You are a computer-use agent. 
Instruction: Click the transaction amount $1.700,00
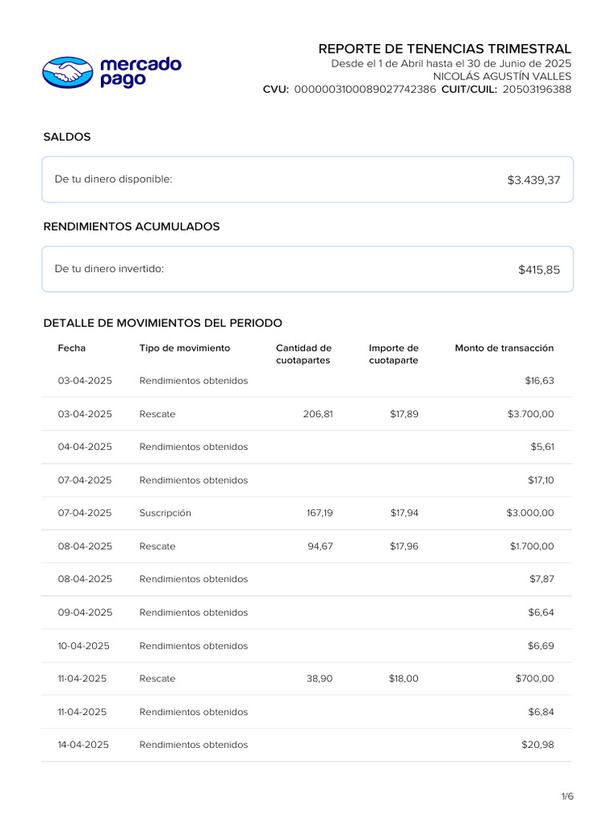pyautogui.click(x=532, y=546)
